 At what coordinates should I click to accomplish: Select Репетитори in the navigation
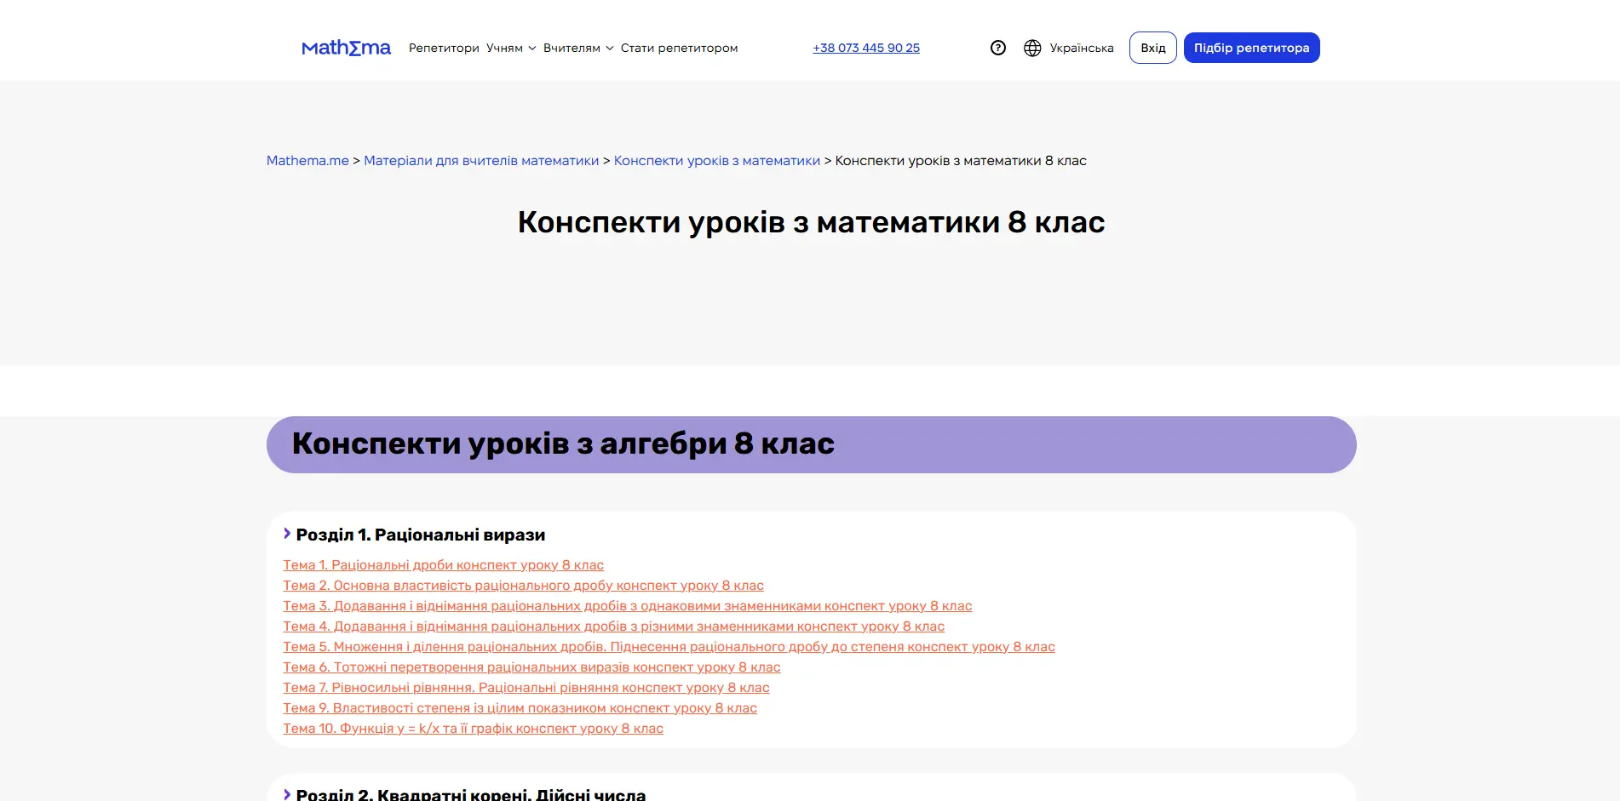(444, 48)
